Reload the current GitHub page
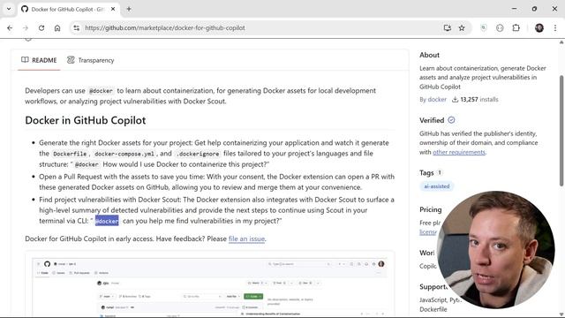565x318 pixels. point(41,27)
